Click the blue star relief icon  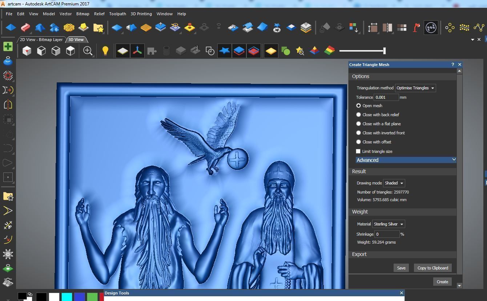click(x=225, y=51)
